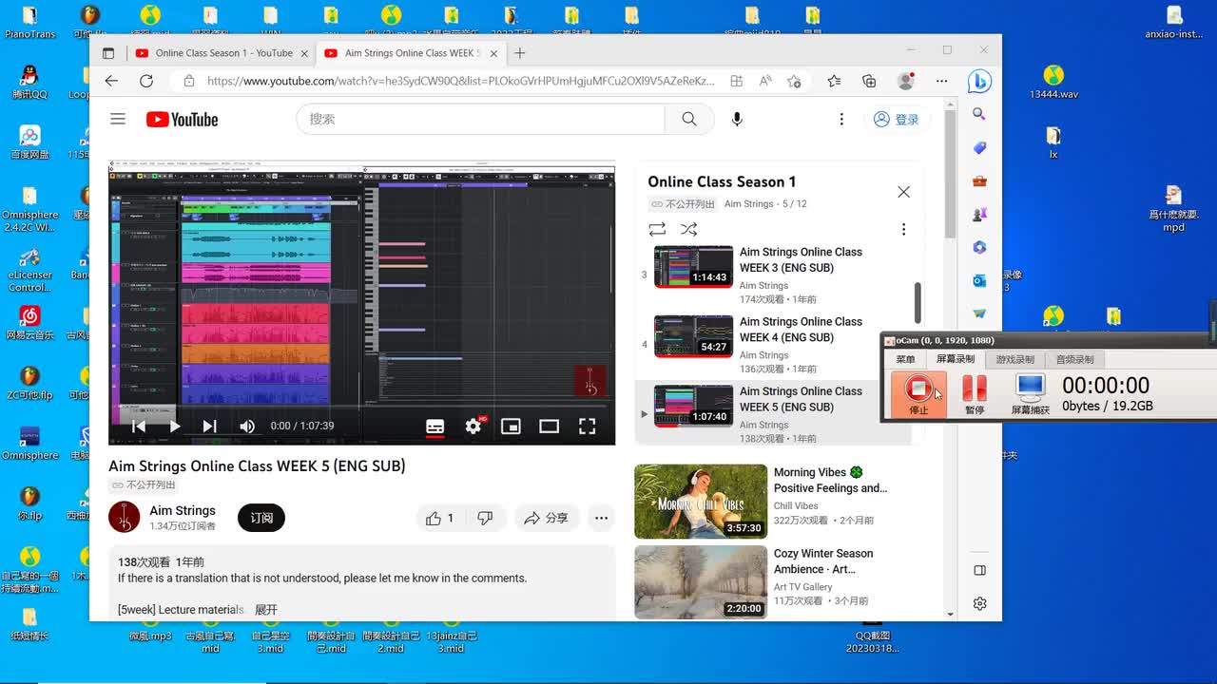The height and width of the screenshot is (684, 1217).
Task: Subscribe to Aim Strings with 订阅 button
Action: tap(261, 518)
